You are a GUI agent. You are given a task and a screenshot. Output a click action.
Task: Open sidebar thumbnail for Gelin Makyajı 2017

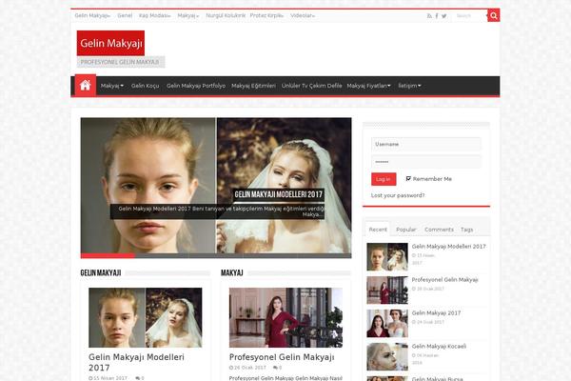pyautogui.click(x=387, y=324)
